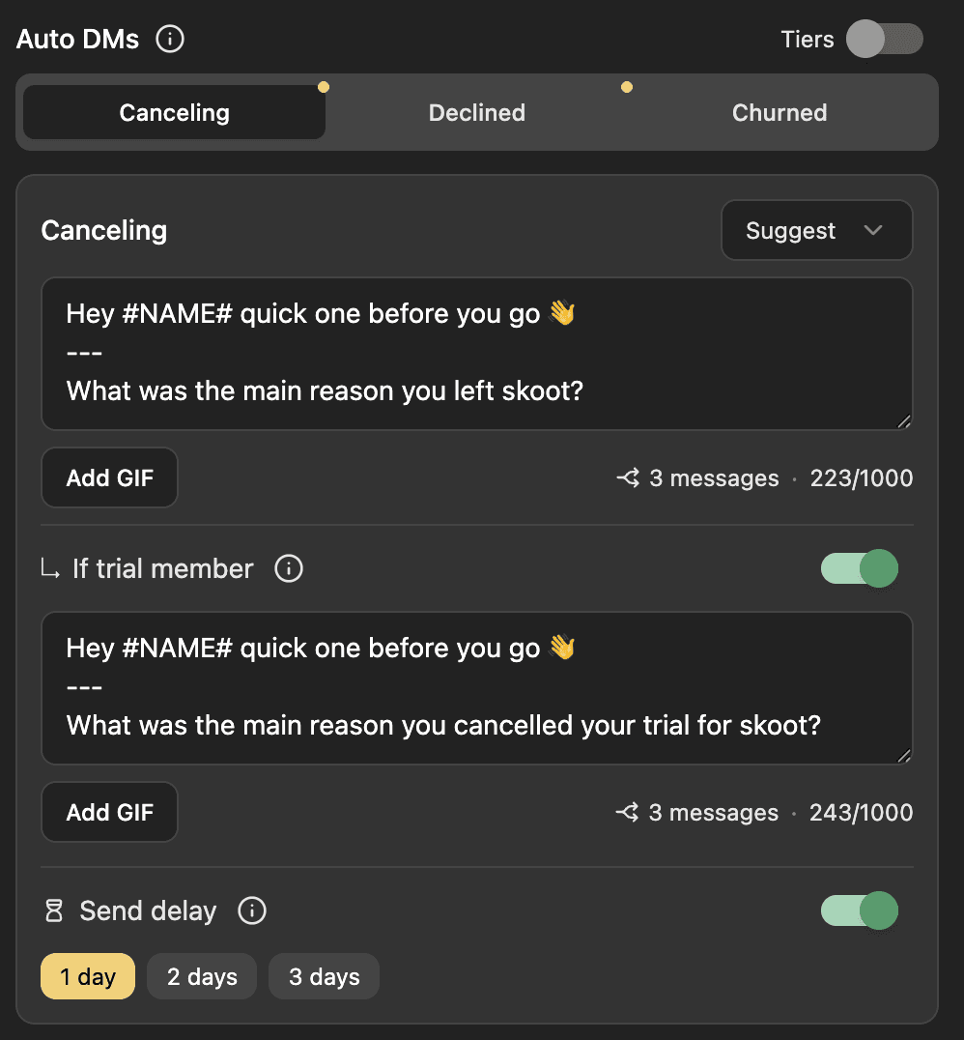
Task: Click the hourglass icon before Send delay
Action: (51, 910)
